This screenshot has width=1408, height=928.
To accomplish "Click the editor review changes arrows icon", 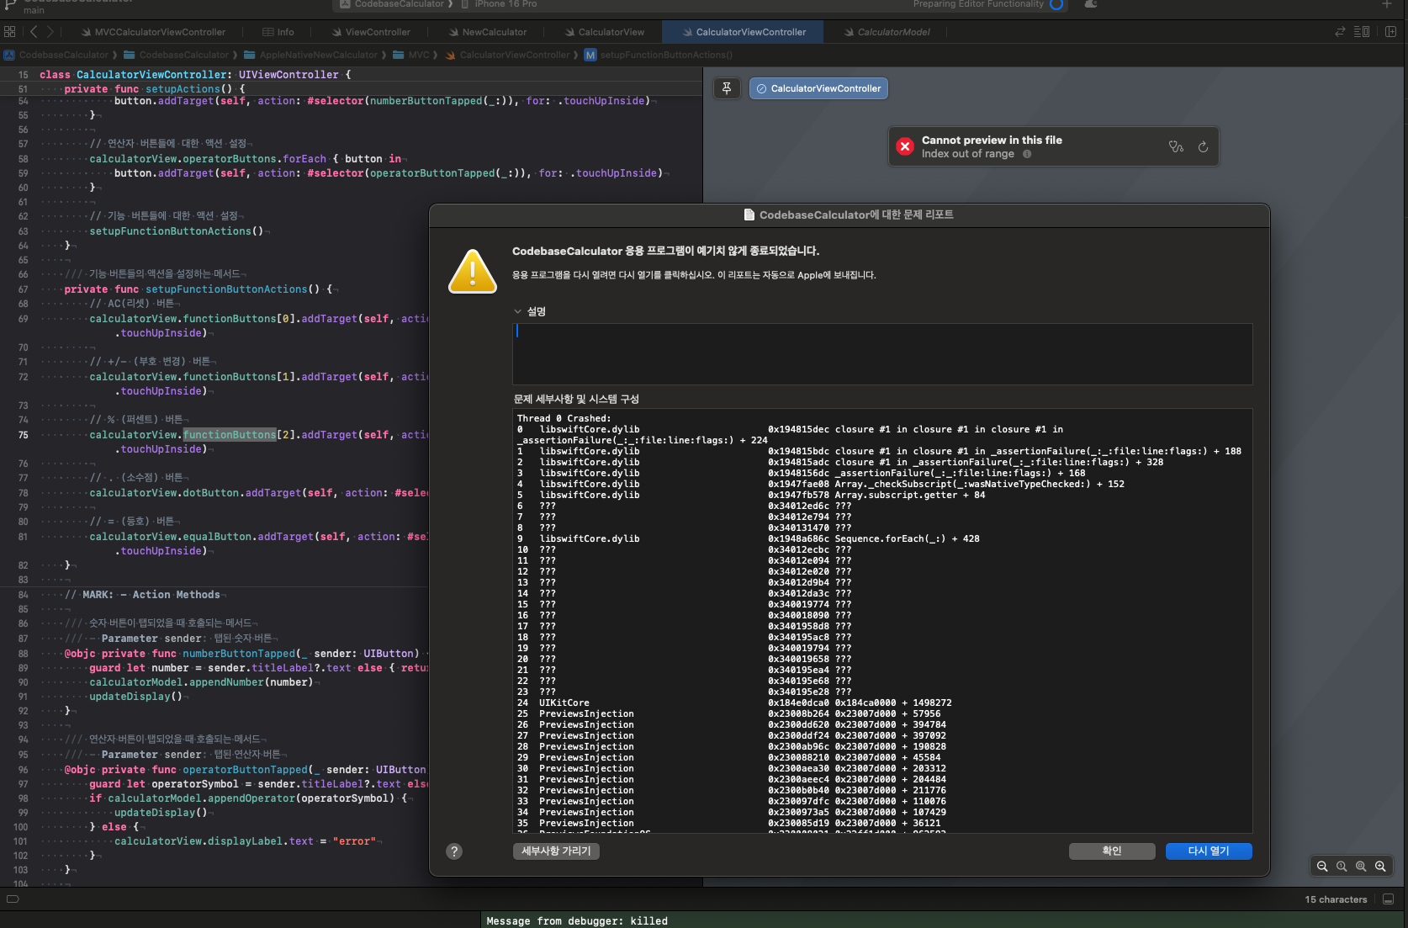I will pos(1340,32).
